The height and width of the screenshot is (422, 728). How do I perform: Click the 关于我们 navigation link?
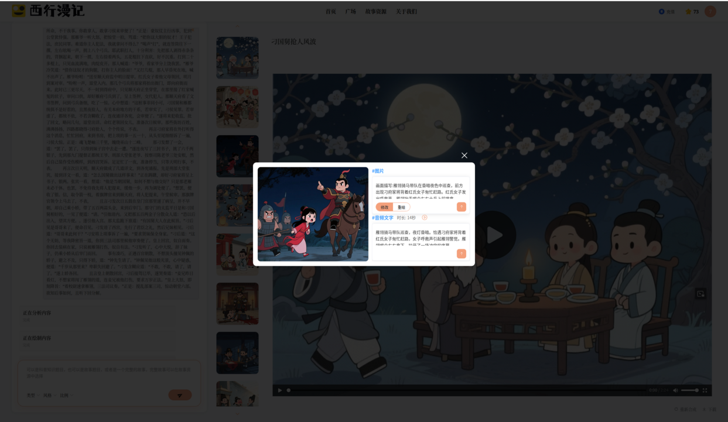tap(406, 12)
